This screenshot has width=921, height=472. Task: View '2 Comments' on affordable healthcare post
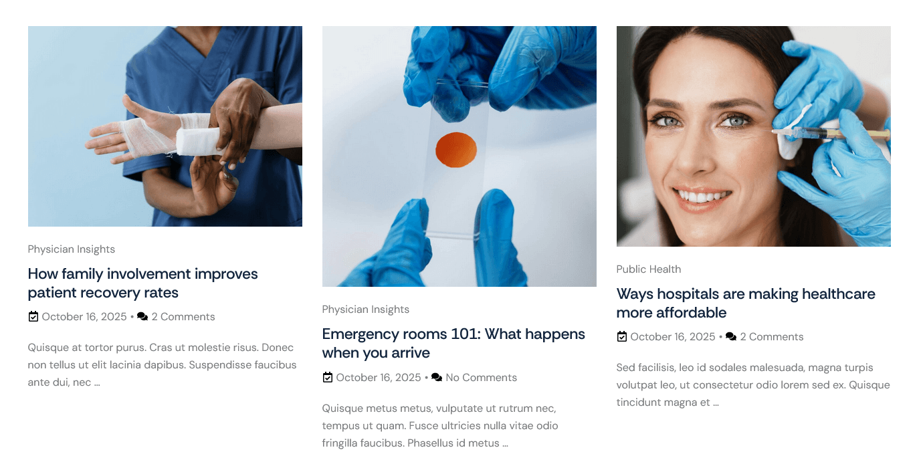click(x=772, y=337)
